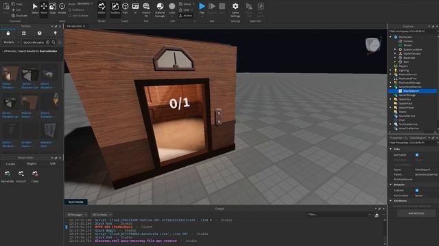Toggle the Enabled checkbox in Behavior

pos(417,190)
